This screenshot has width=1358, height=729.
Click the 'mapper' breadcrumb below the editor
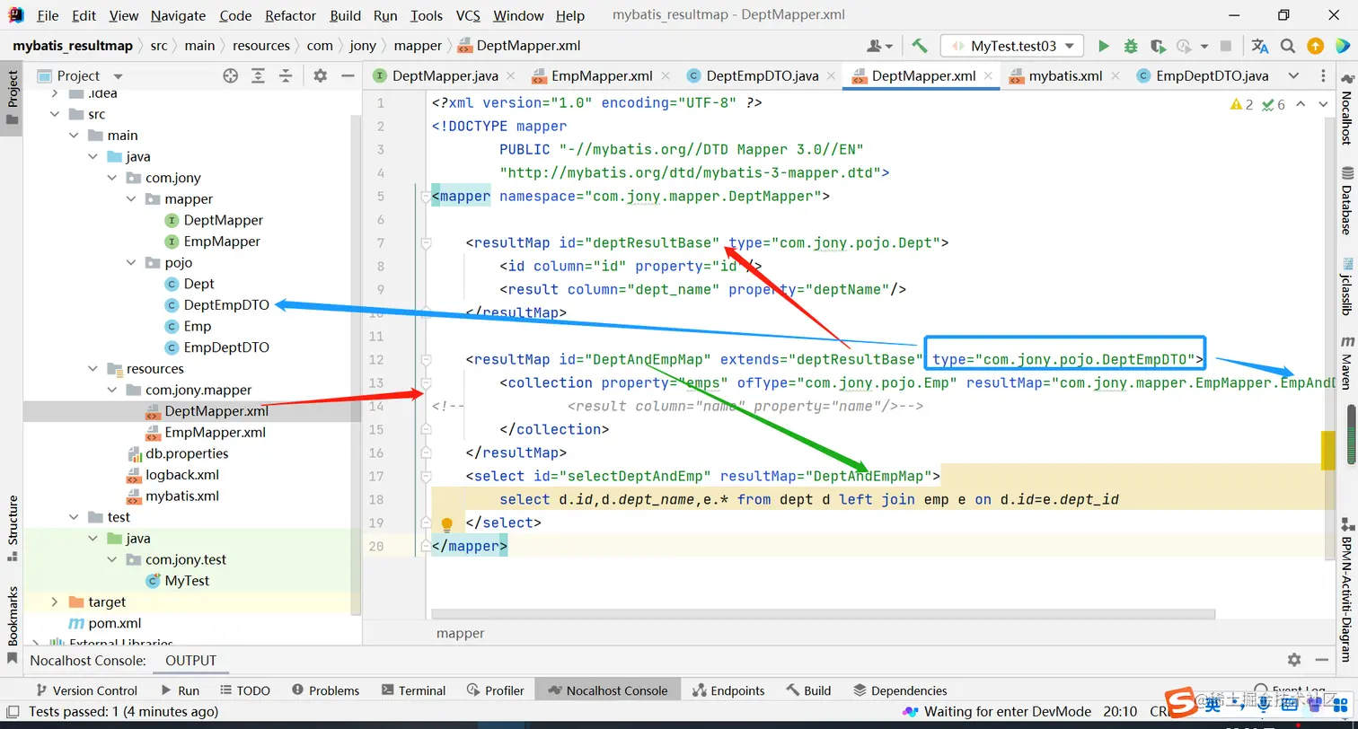click(x=461, y=634)
